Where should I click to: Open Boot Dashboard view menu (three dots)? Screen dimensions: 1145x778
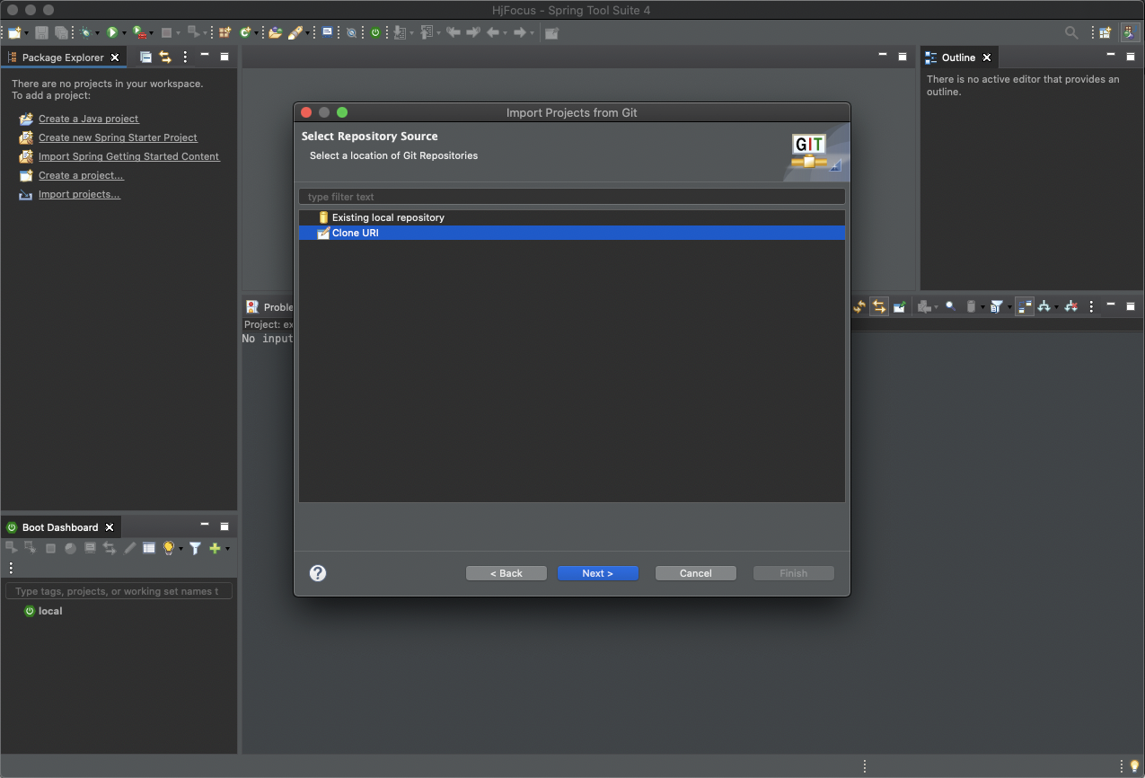pyautogui.click(x=11, y=568)
